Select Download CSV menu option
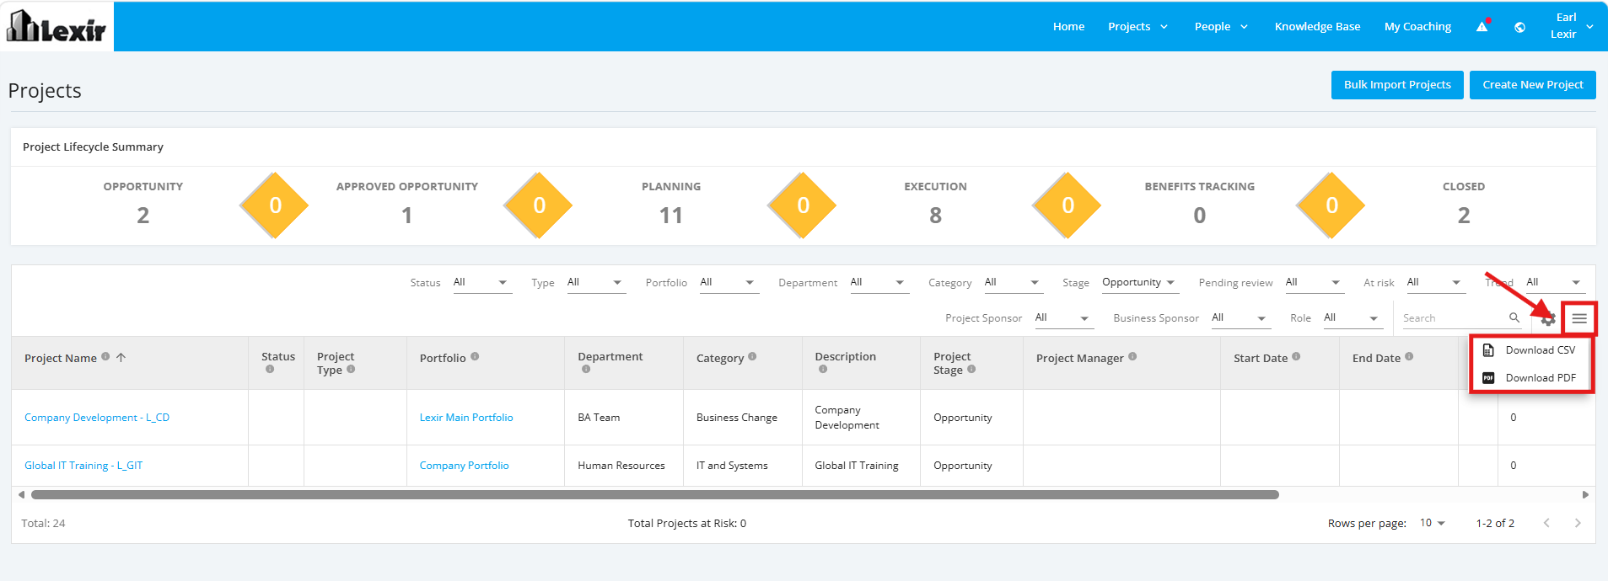Viewport: 1608px width, 581px height. tap(1530, 350)
